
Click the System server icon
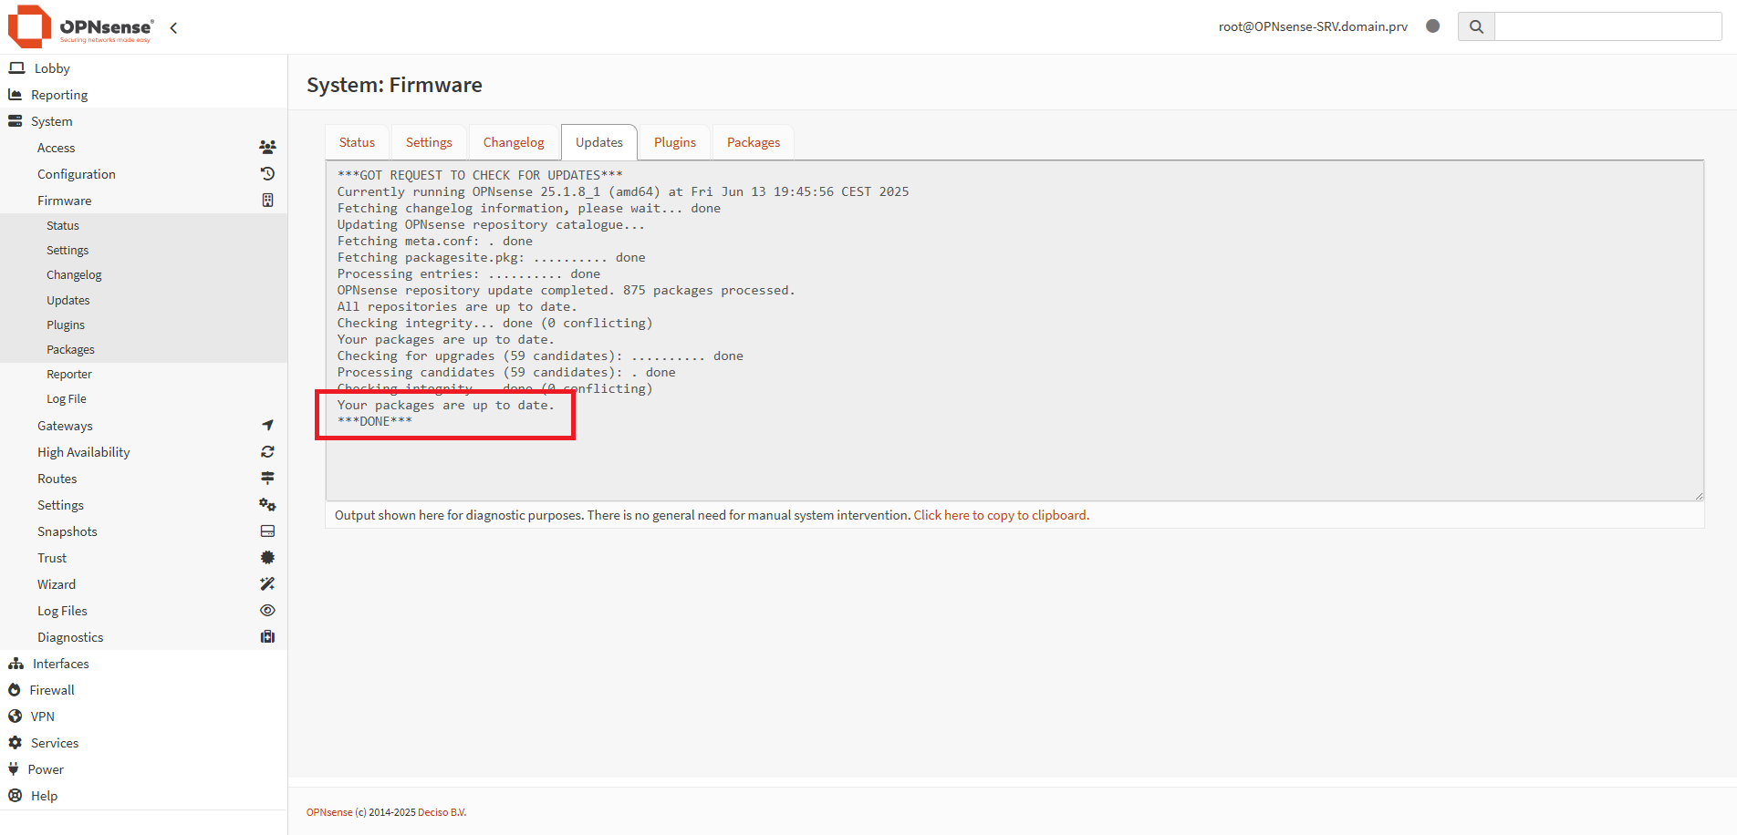[15, 121]
